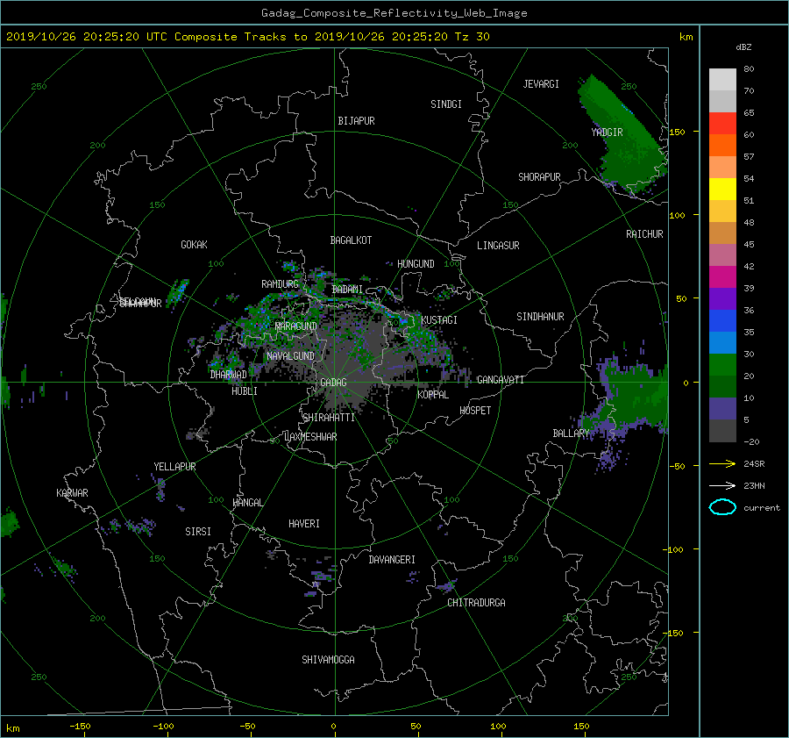This screenshot has height=738, width=789.
Task: Click the KARWAR city label
Action: [72, 493]
